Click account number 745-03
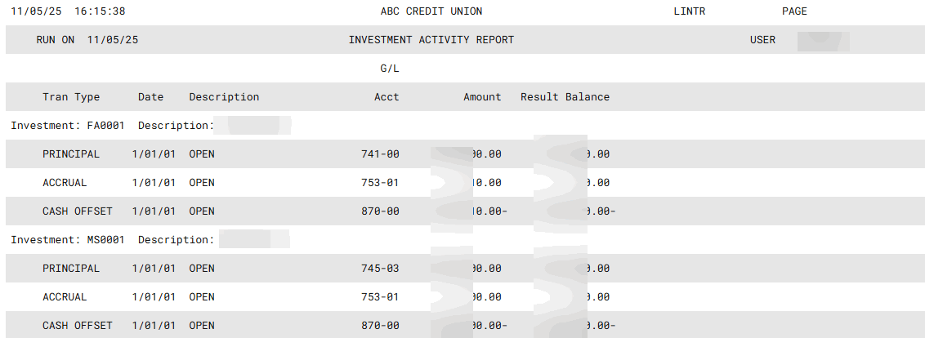925x338 pixels. click(380, 269)
